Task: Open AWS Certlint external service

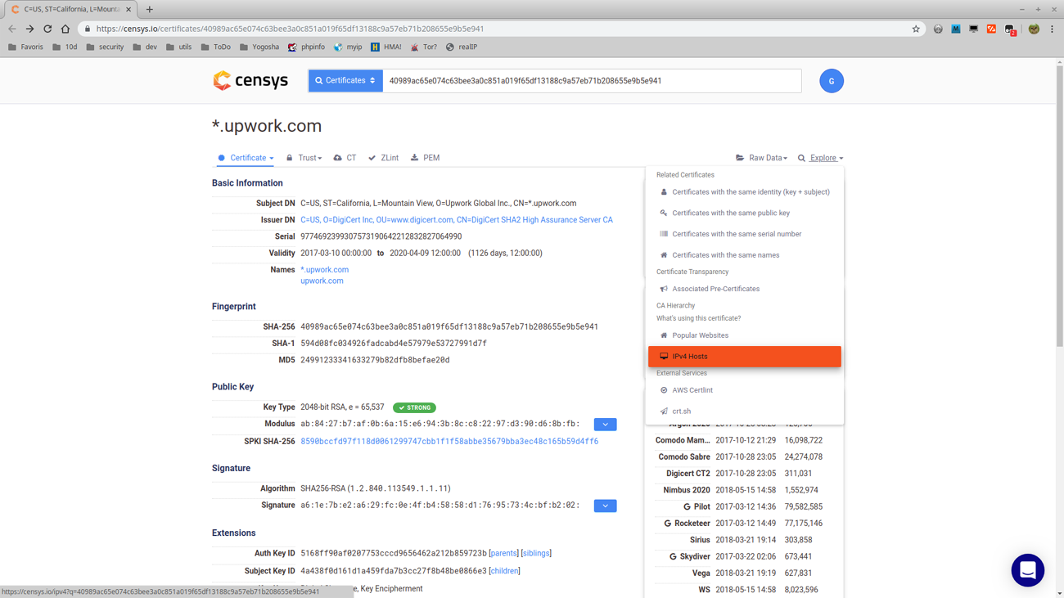Action: [745, 390]
